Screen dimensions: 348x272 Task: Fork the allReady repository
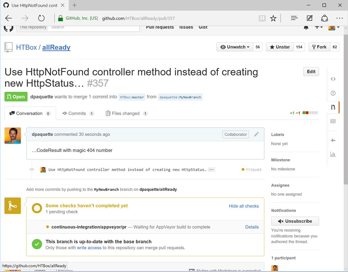pyautogui.click(x=319, y=47)
